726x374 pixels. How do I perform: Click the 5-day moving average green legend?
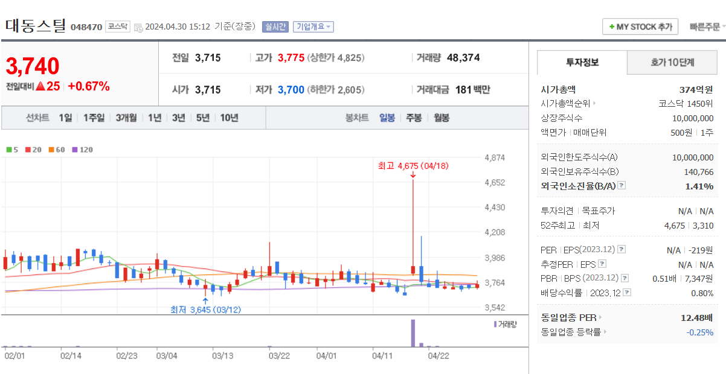click(x=12, y=149)
